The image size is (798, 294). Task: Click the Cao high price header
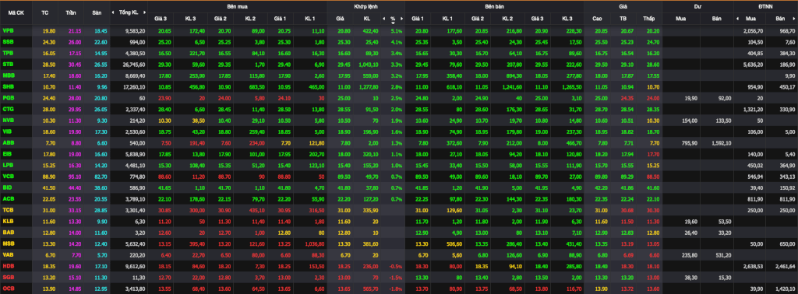(598, 19)
